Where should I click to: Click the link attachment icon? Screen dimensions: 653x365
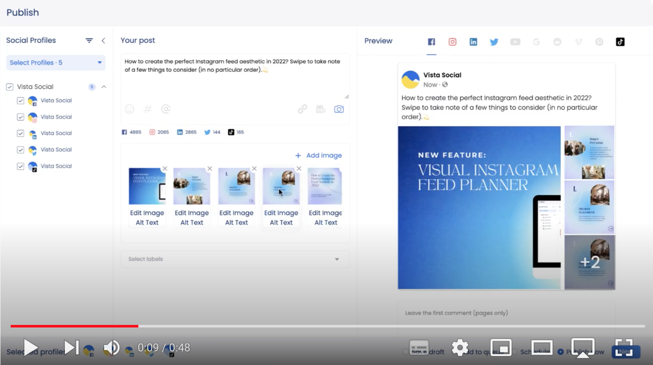(x=302, y=109)
